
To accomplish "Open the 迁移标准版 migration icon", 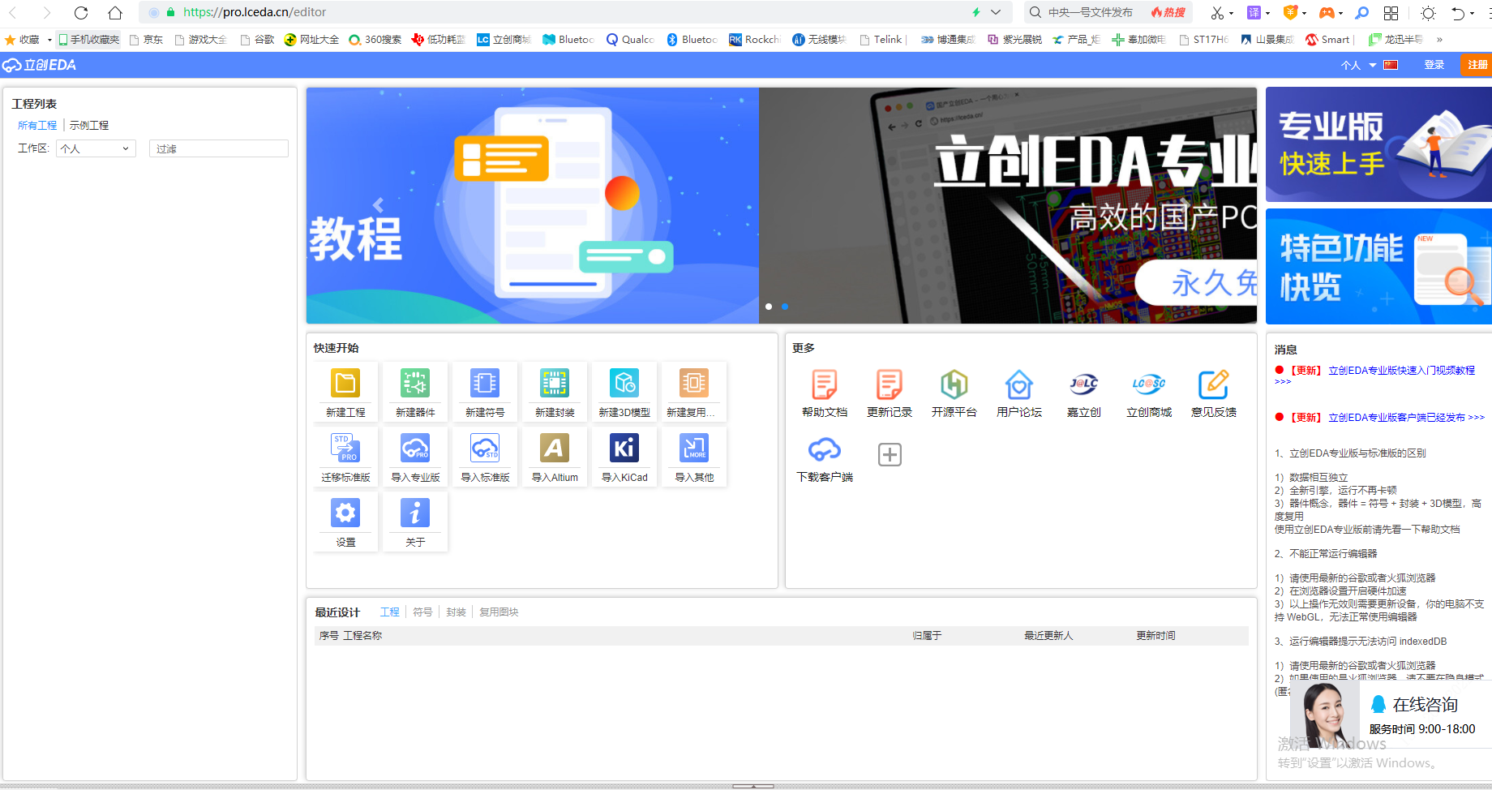I will 345,448.
